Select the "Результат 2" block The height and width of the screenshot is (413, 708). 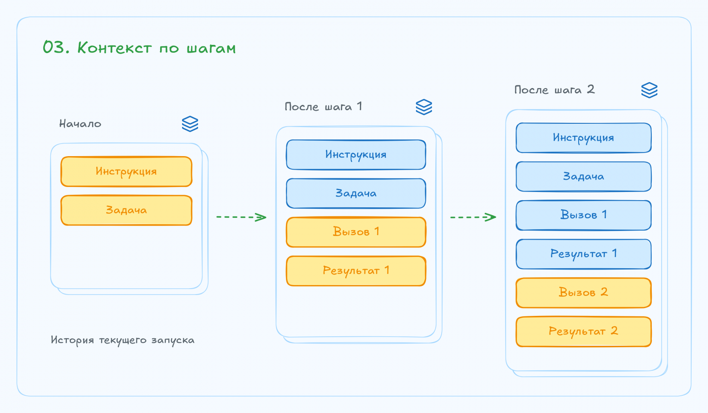pyautogui.click(x=584, y=331)
